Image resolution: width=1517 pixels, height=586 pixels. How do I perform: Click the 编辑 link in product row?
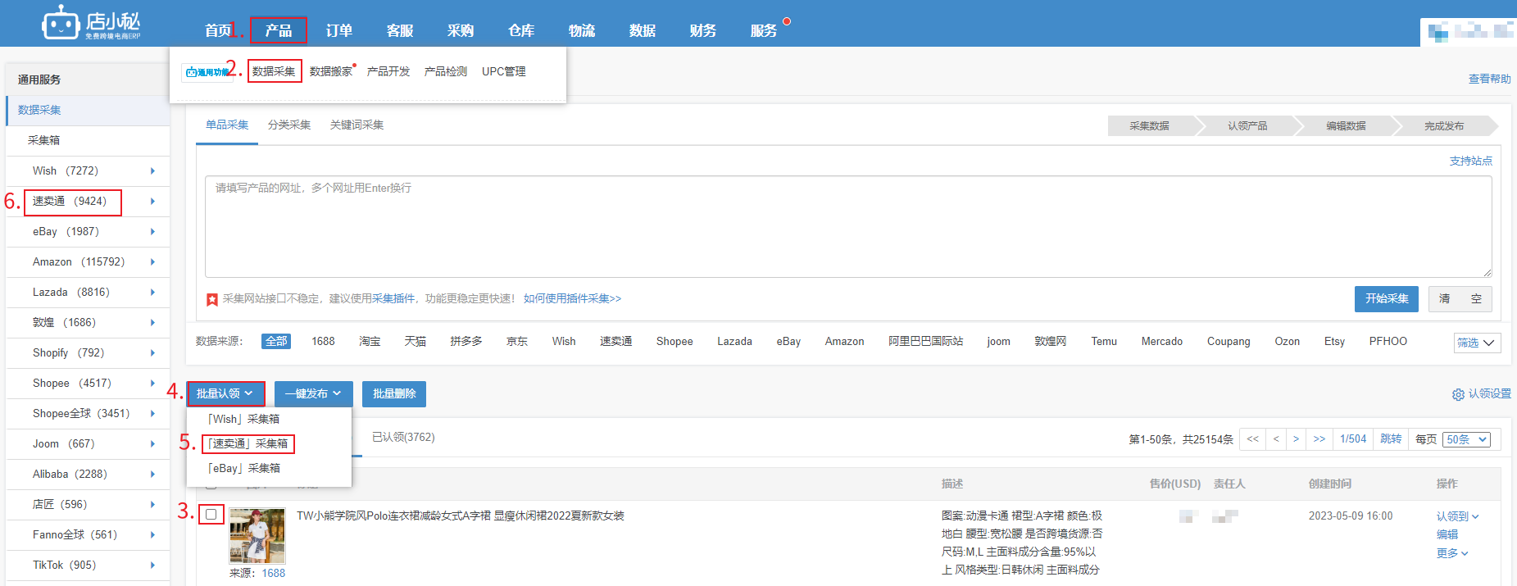coord(1447,534)
